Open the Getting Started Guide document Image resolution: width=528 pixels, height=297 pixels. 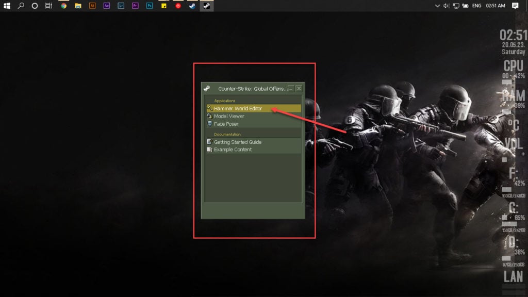click(254, 142)
